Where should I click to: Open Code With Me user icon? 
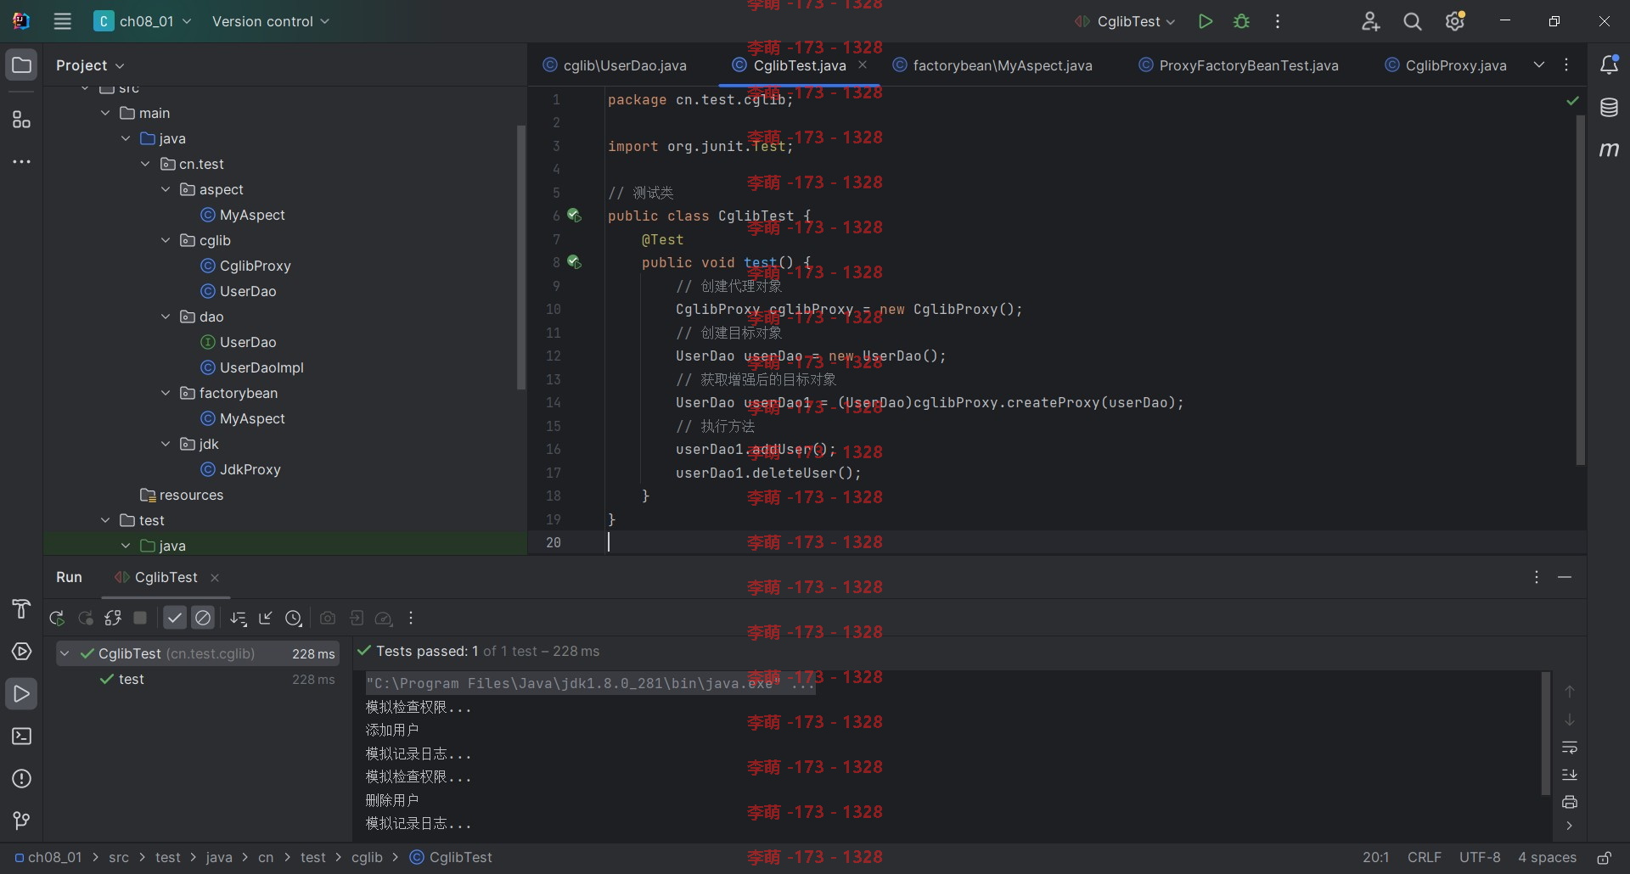[1370, 21]
